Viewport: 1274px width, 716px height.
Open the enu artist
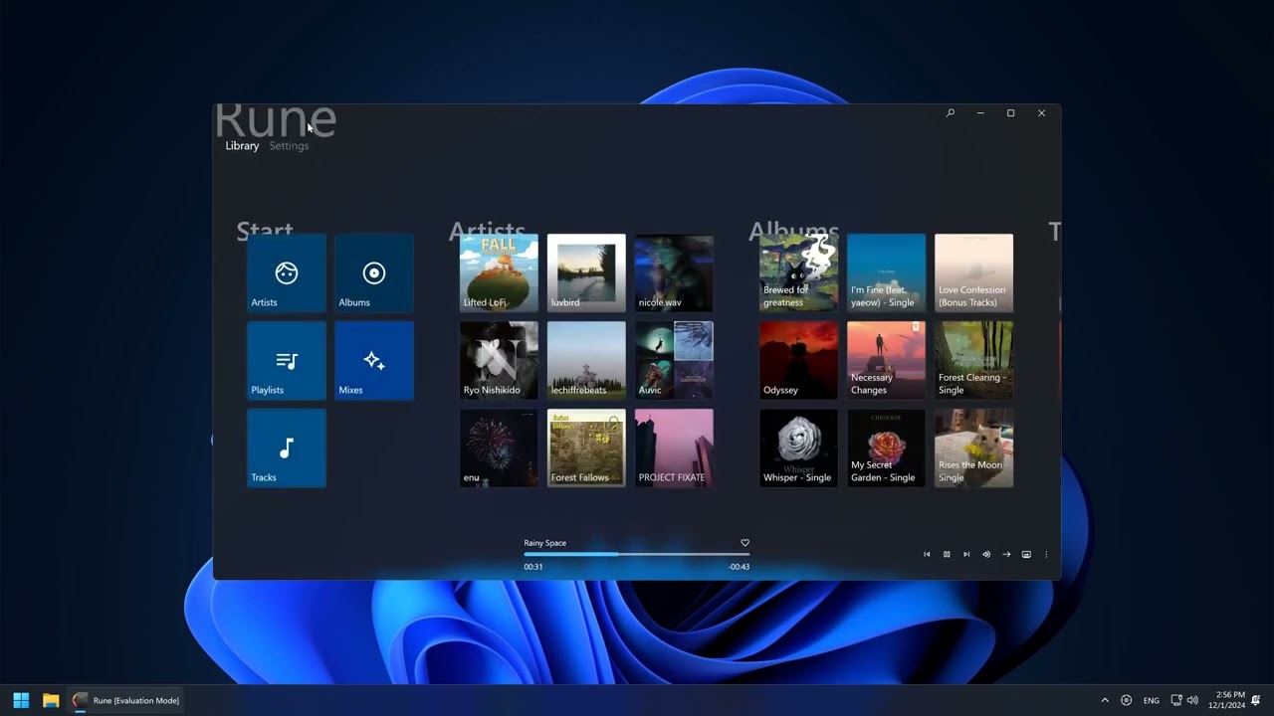point(499,448)
